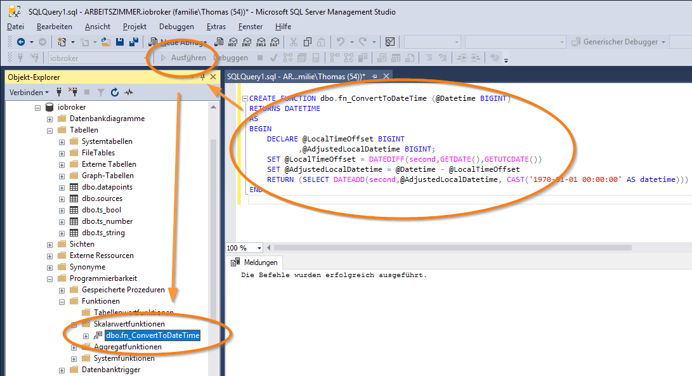The height and width of the screenshot is (376, 692).
Task: Expand the Sichten folder
Action: [x=50, y=245]
